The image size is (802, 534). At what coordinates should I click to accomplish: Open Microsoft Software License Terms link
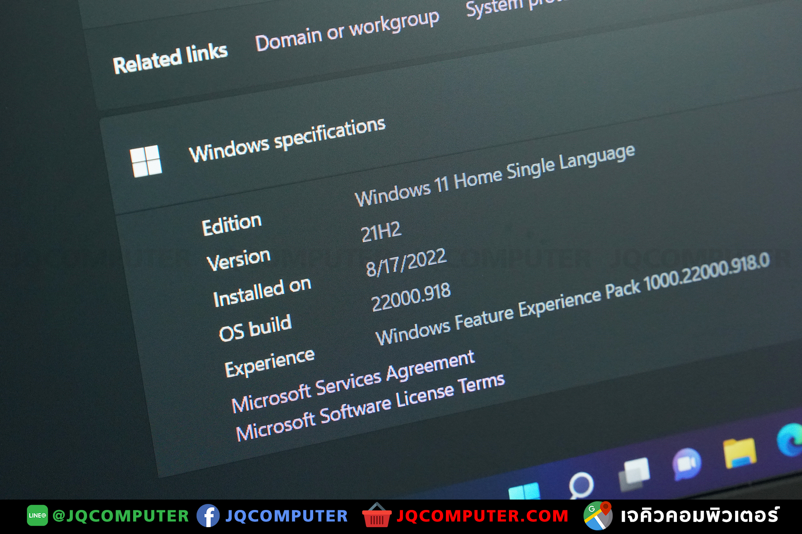click(370, 407)
